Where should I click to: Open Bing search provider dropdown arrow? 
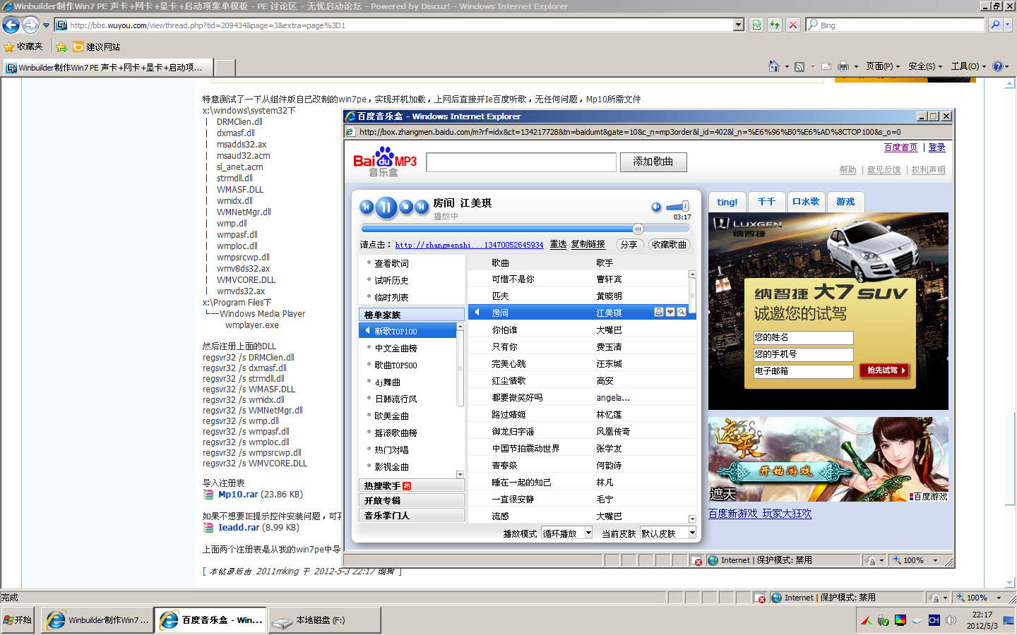[1008, 25]
